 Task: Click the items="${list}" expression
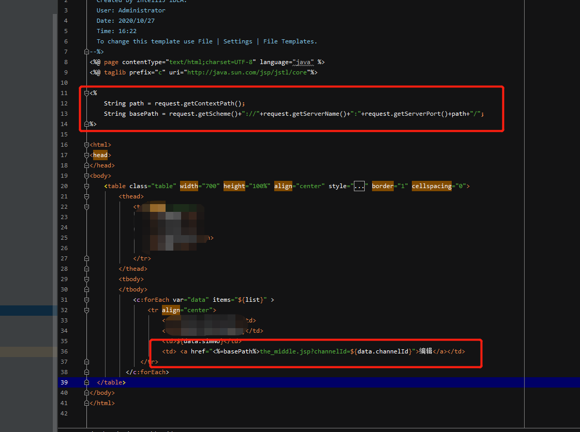click(x=240, y=300)
